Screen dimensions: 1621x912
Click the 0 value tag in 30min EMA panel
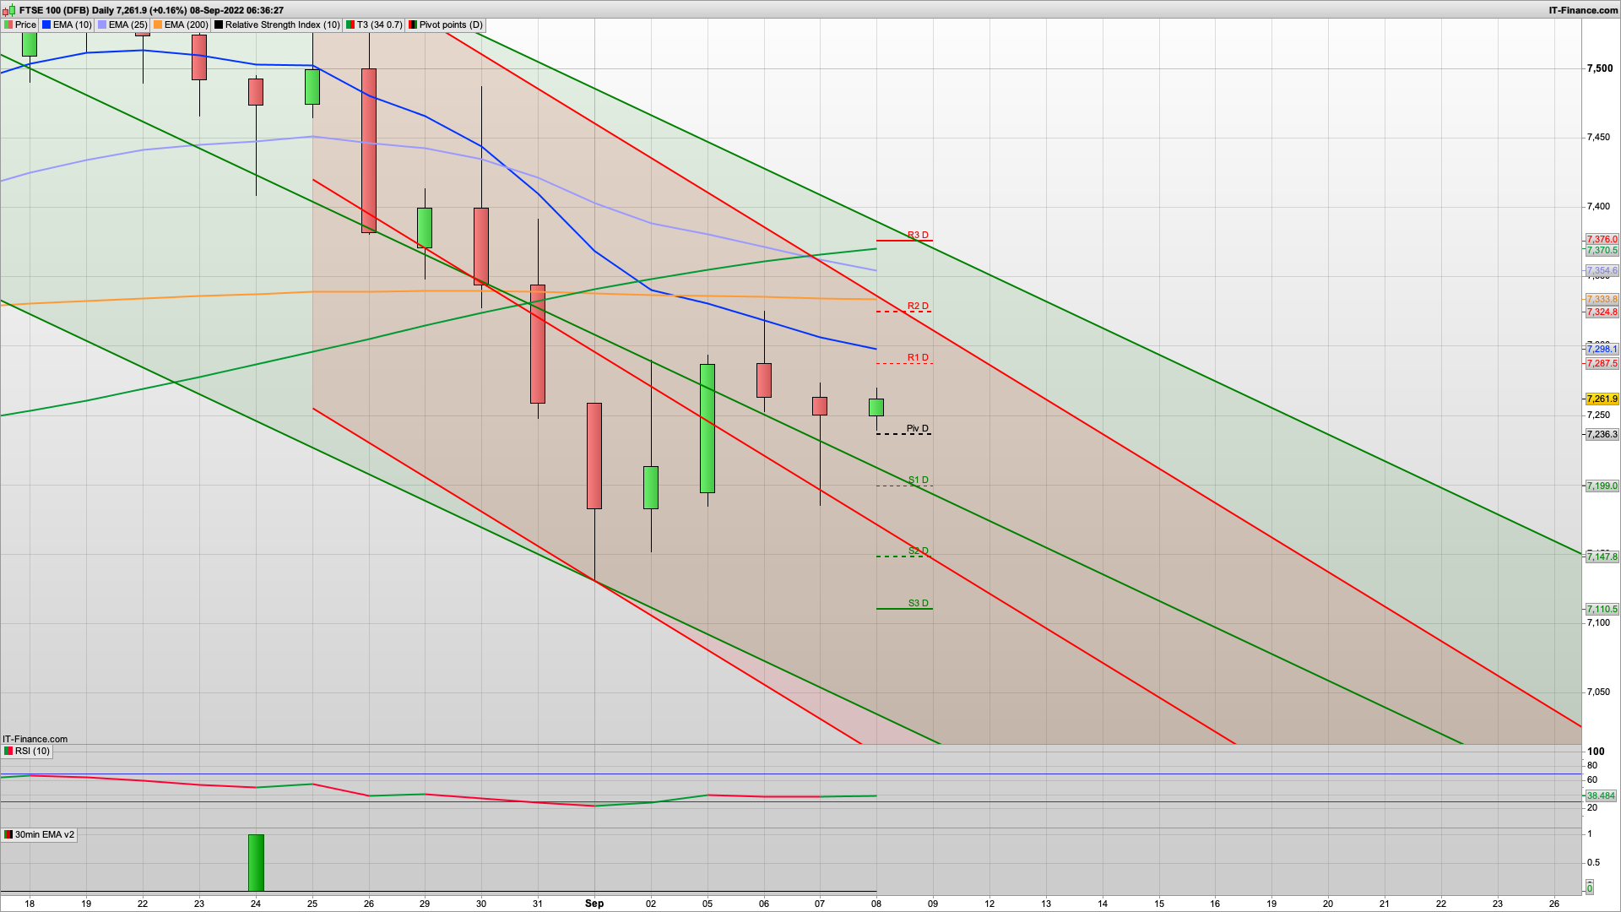(1589, 888)
